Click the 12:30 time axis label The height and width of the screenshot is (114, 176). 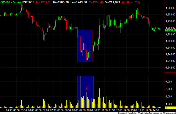[x=126, y=110]
